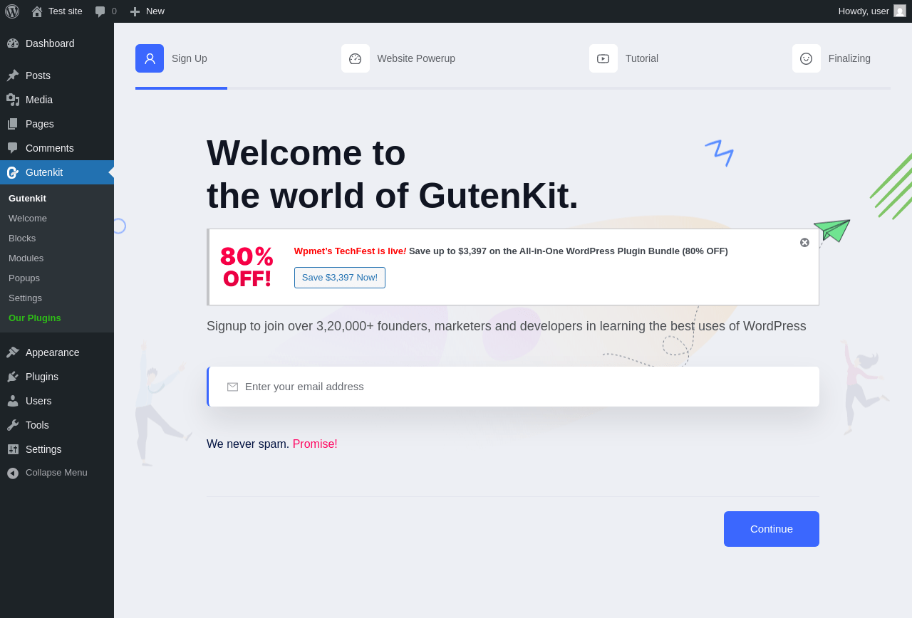912x618 pixels.
Task: Go to Gutenkit Blocks page
Action: (x=22, y=239)
